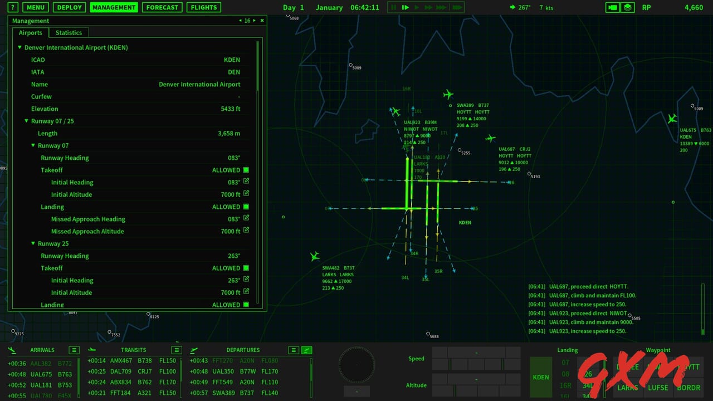Open the Transits list options icon
The image size is (713, 401).
point(176,350)
